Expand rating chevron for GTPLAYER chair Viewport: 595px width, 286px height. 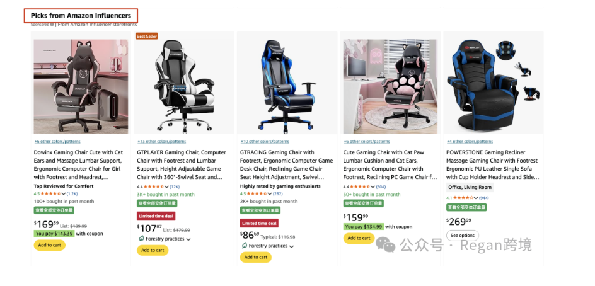pyautogui.click(x=166, y=186)
